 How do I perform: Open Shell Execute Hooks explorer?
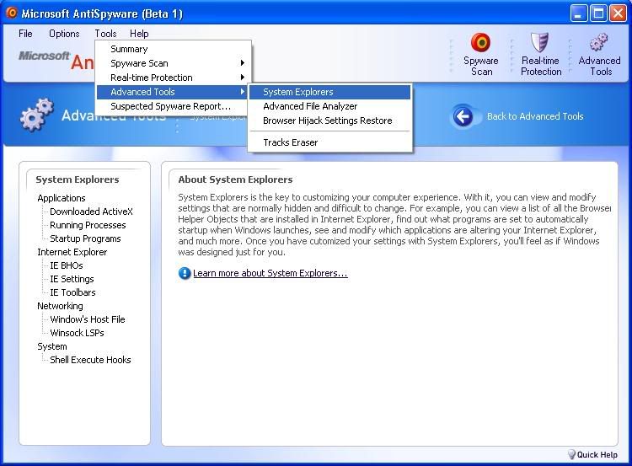(90, 360)
